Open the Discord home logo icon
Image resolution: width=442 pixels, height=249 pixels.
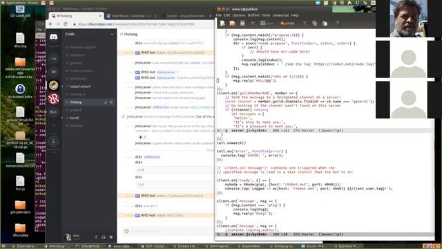click(54, 37)
